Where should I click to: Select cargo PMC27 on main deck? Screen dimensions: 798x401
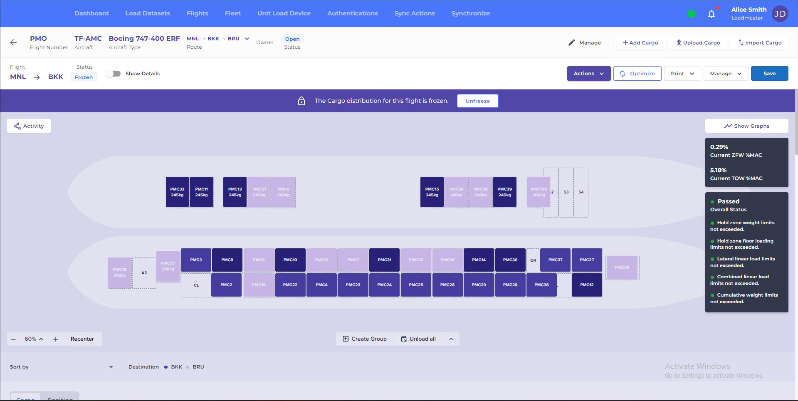(587, 260)
